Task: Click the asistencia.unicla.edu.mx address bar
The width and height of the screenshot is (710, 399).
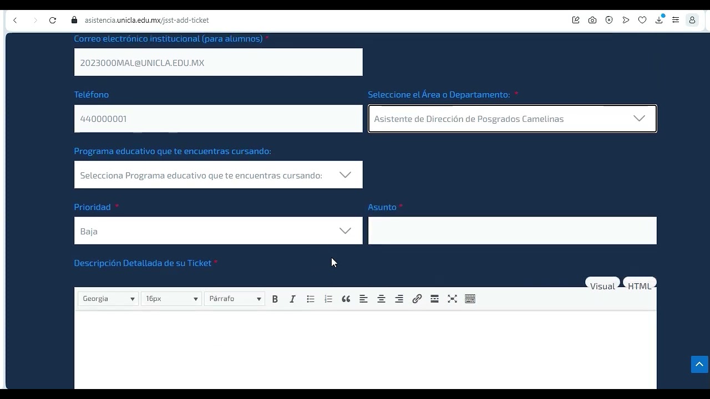Action: coord(146,20)
